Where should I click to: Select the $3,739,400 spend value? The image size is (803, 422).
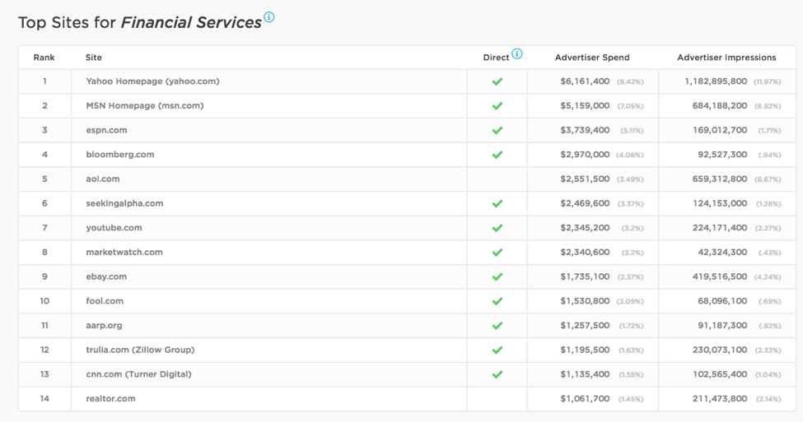[x=585, y=130]
